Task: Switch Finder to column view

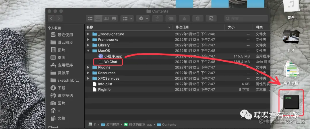Action: pos(106,18)
